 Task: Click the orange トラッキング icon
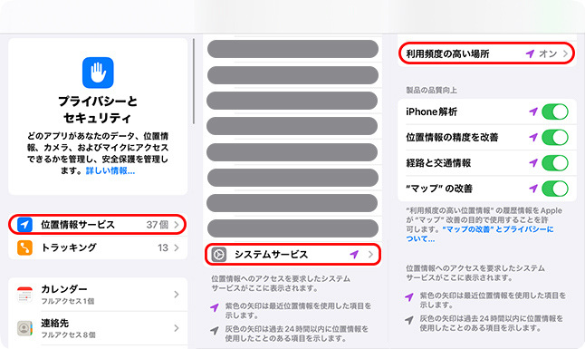24,247
